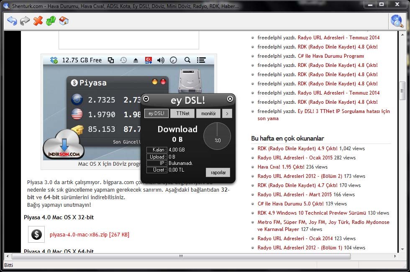410x272 pixels.
Task: Click the vertical scrollbar thumb
Action: pos(402,91)
